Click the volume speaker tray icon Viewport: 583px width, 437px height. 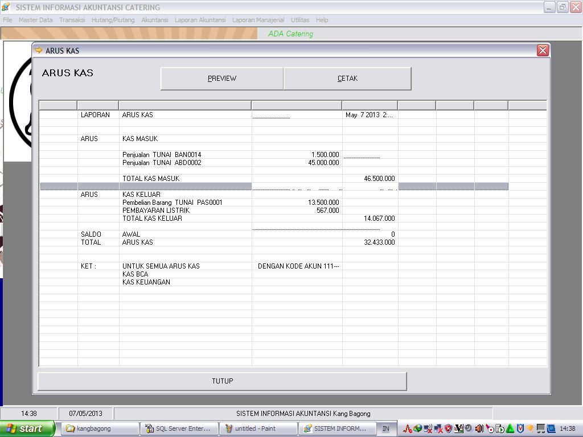click(x=479, y=428)
